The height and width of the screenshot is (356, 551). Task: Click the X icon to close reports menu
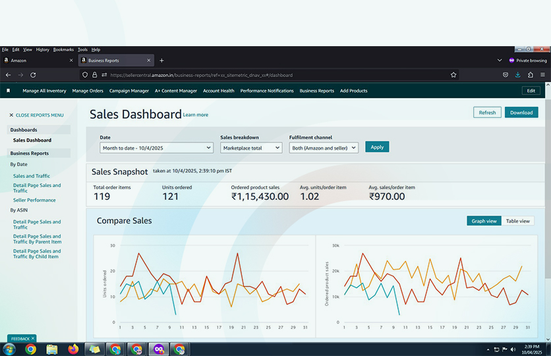coord(11,115)
